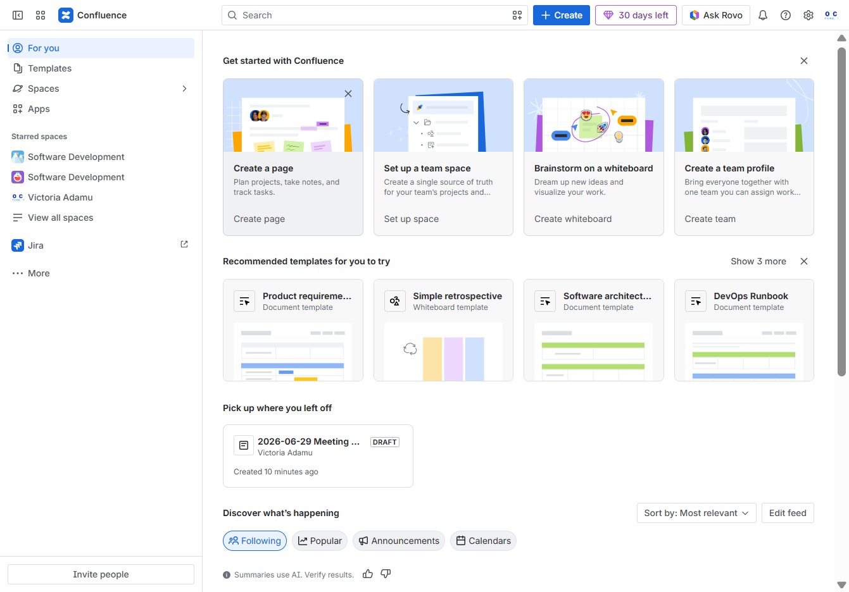Click the Simple retrospective whiteboard icon
This screenshot has height=592, width=849.
(395, 301)
